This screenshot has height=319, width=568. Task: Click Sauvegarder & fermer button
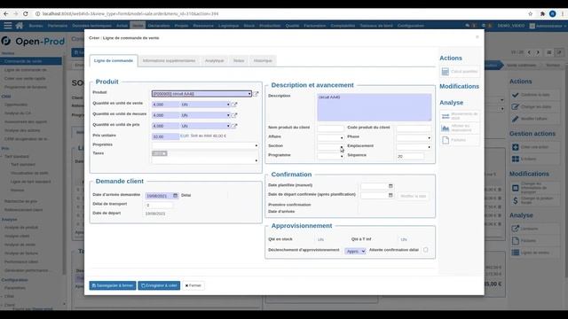(x=113, y=285)
